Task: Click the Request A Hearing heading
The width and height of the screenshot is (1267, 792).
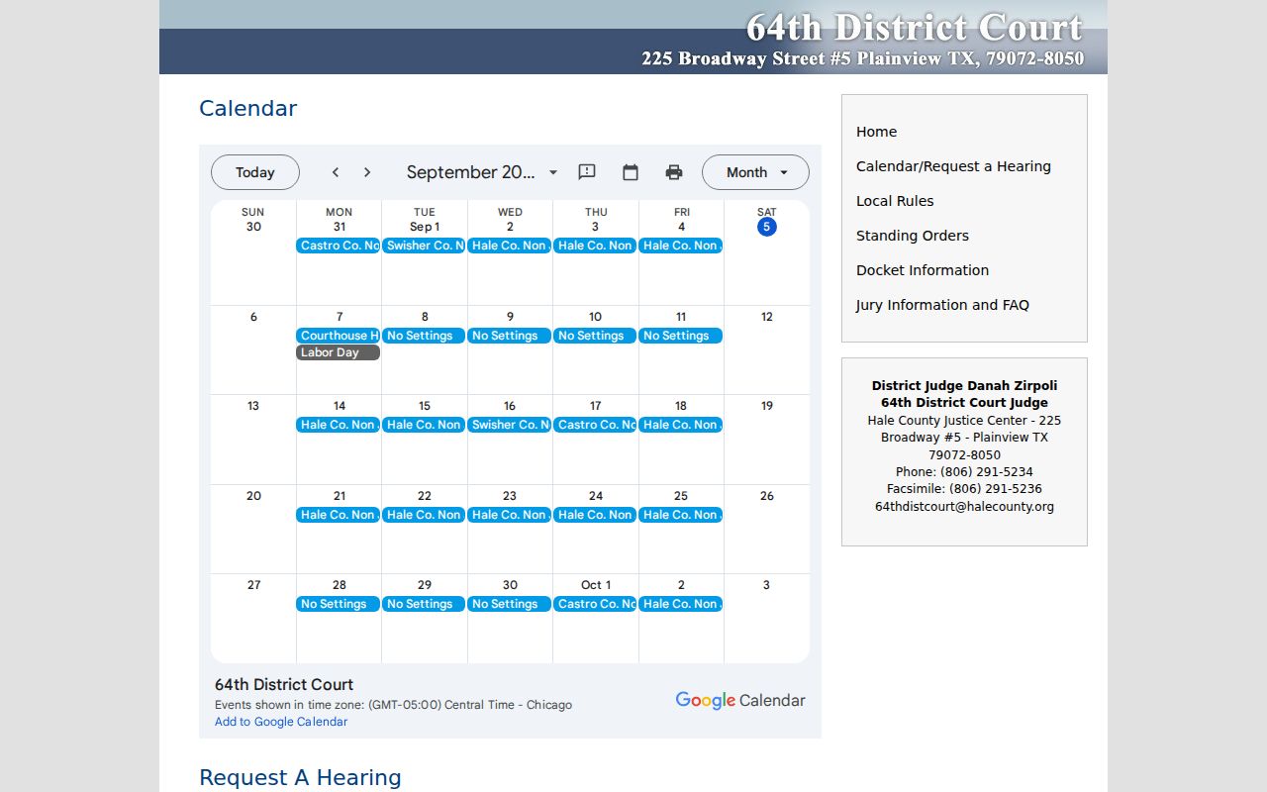Action: pos(300,778)
